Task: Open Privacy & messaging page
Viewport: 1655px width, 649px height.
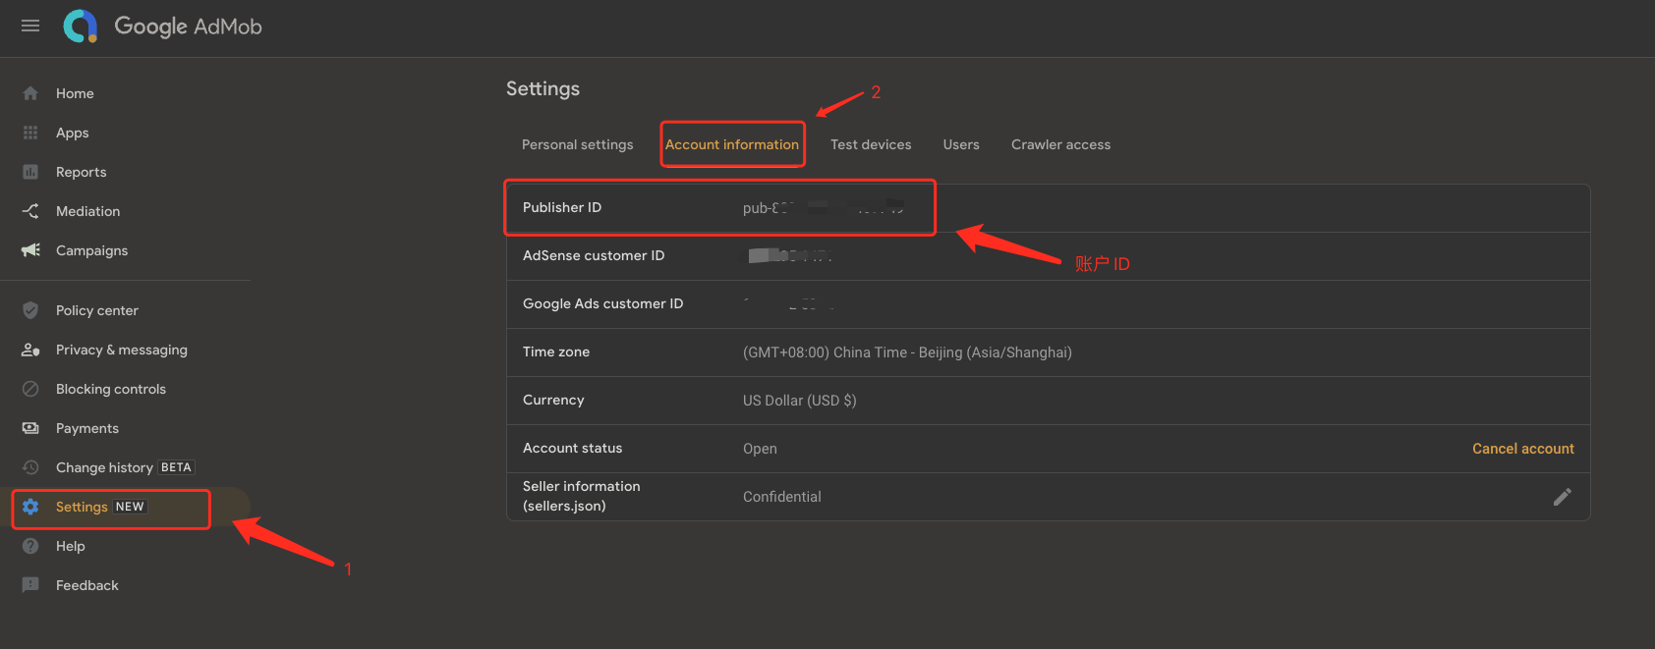Action: [x=121, y=350]
